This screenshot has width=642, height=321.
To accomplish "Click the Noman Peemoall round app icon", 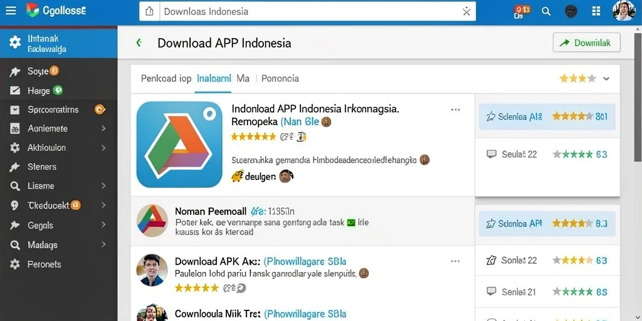I will tap(152, 220).
